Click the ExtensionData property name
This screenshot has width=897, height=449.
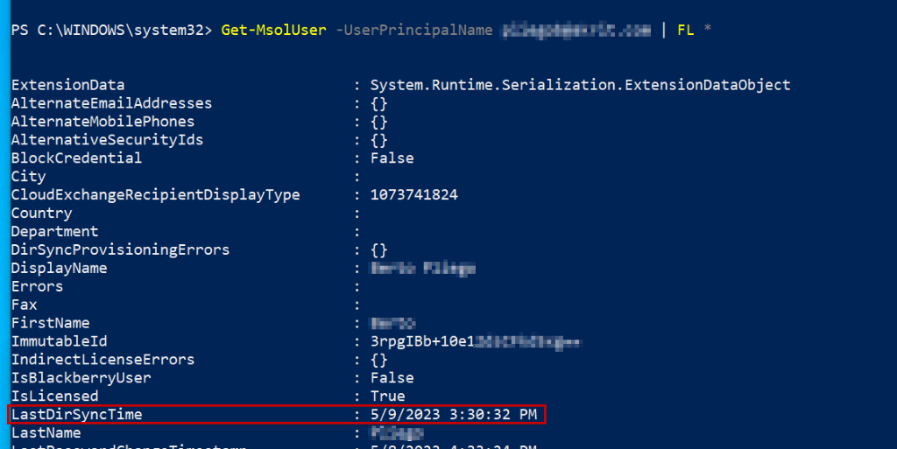[67, 85]
